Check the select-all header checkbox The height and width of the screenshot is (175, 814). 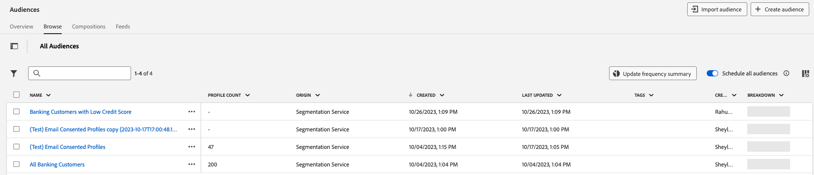coord(17,94)
